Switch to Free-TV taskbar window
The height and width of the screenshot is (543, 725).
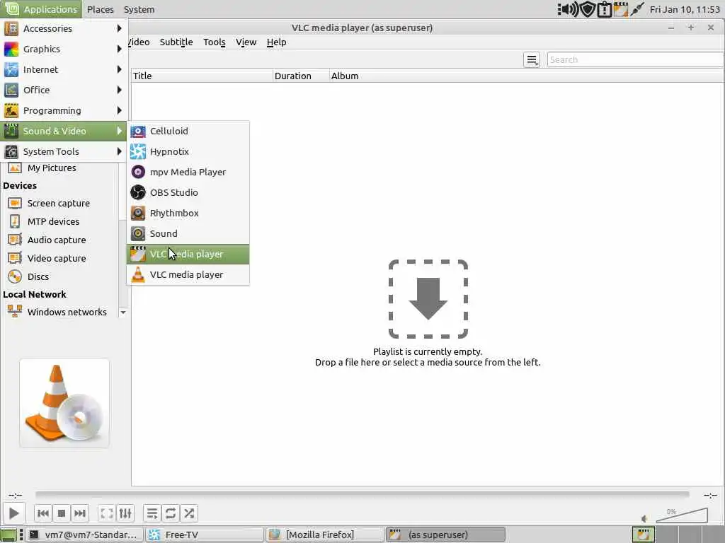pyautogui.click(x=205, y=535)
